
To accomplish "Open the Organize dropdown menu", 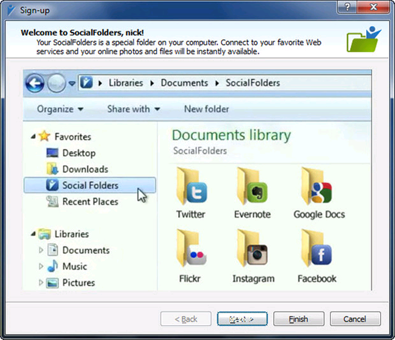I will 60,109.
